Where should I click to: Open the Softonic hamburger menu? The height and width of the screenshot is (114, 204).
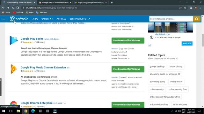point(4,19)
